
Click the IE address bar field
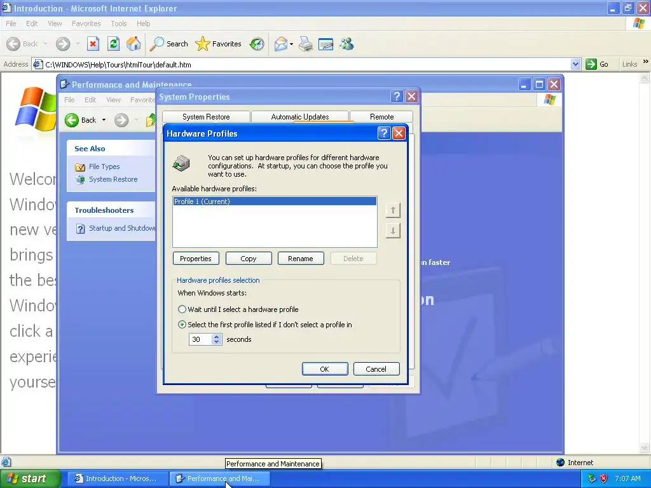(x=307, y=64)
